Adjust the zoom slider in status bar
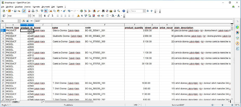This screenshot has width=241, height=107. [222, 105]
